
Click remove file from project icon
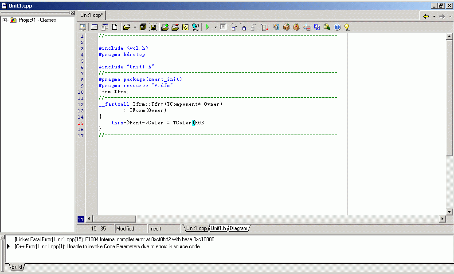coord(175,27)
